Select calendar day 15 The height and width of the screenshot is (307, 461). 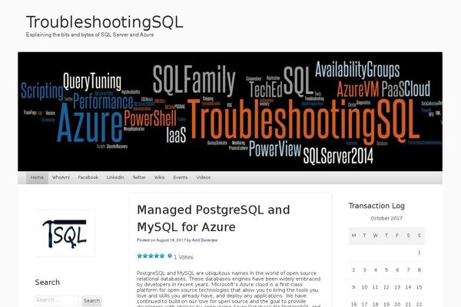(x=420, y=287)
